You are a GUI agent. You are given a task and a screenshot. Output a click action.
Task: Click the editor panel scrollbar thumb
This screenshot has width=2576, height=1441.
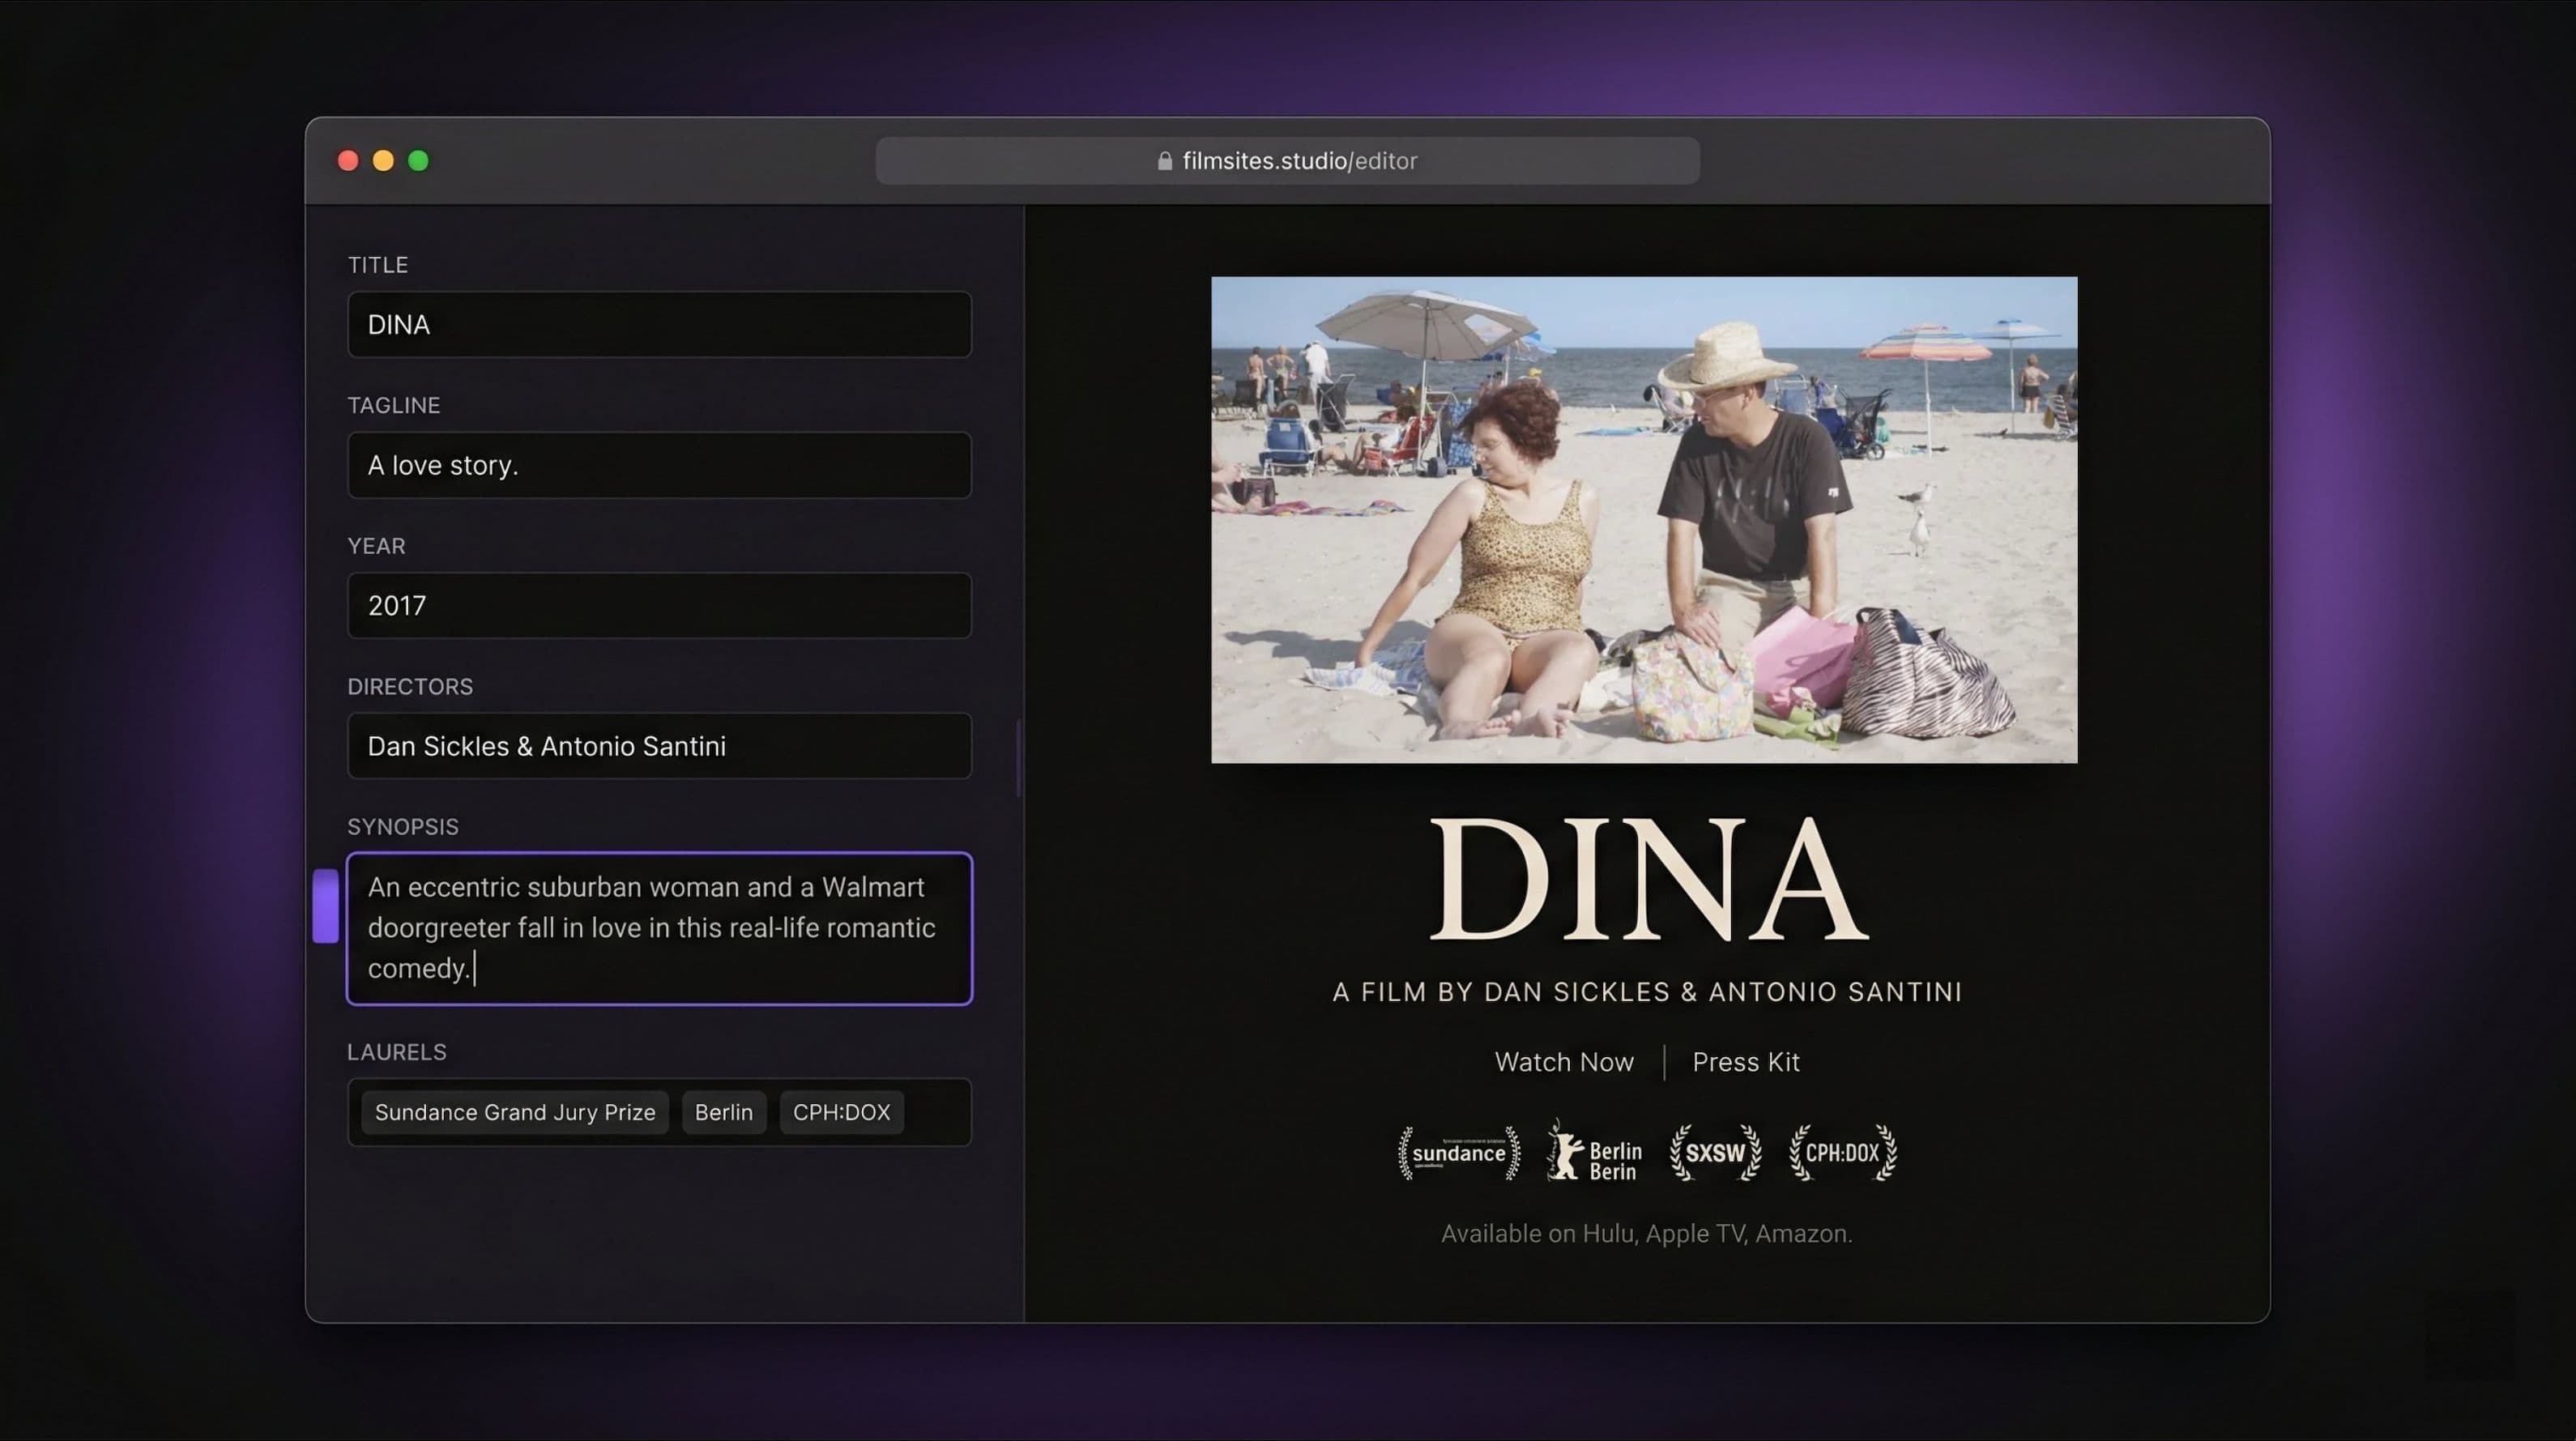coord(1018,757)
